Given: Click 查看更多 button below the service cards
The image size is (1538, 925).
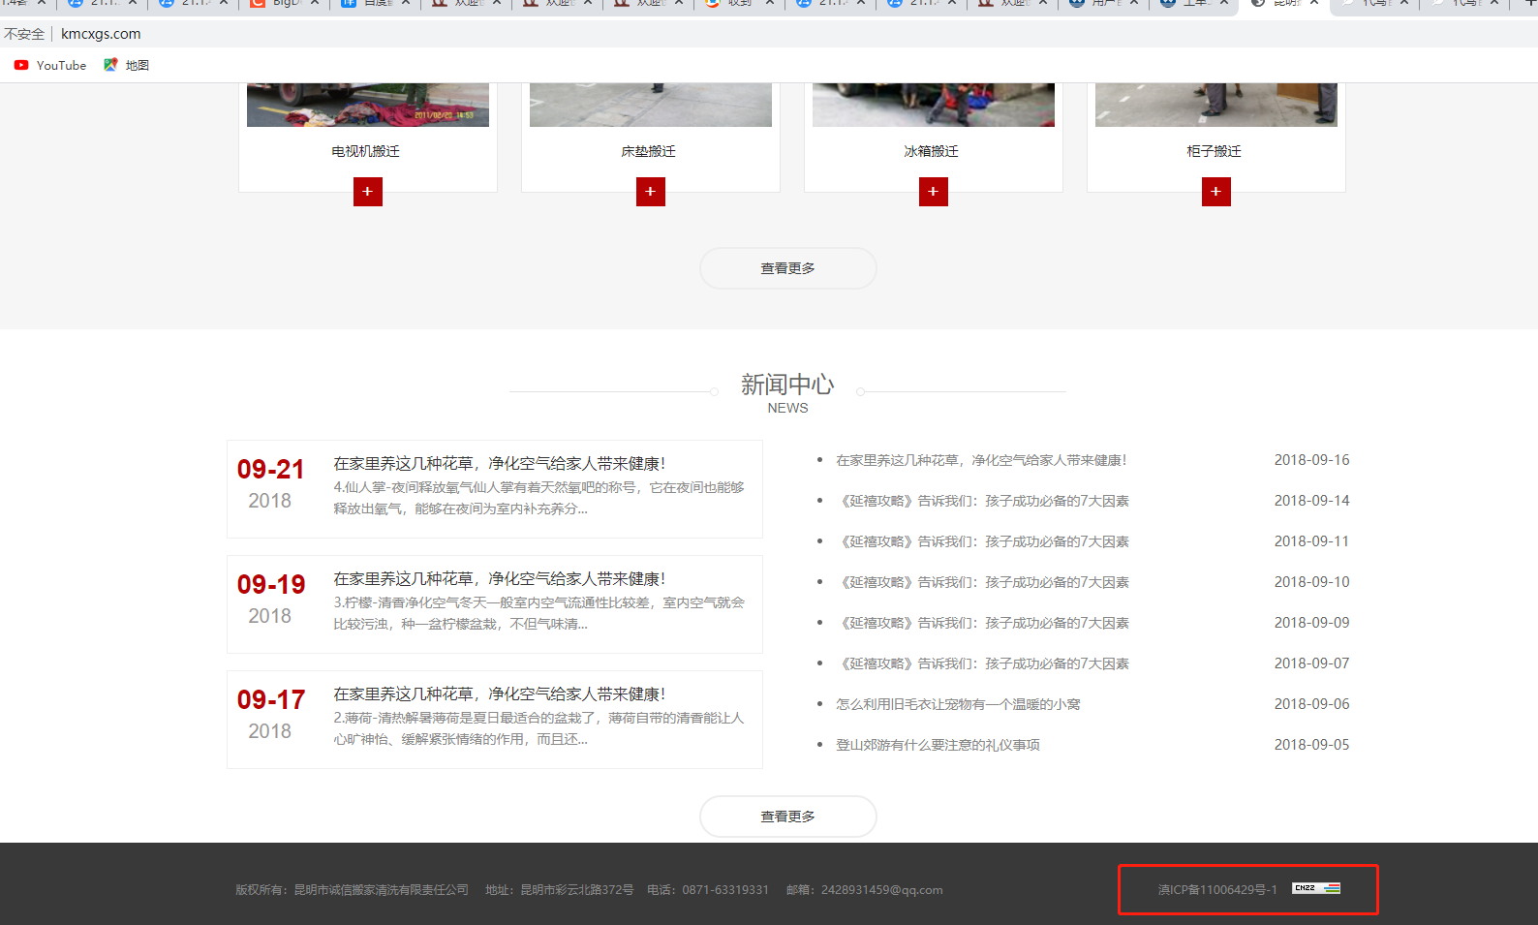Looking at the screenshot, I should [787, 268].
